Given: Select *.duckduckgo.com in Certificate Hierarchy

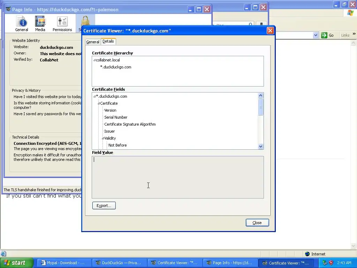Looking at the screenshot, I should coord(116,67).
